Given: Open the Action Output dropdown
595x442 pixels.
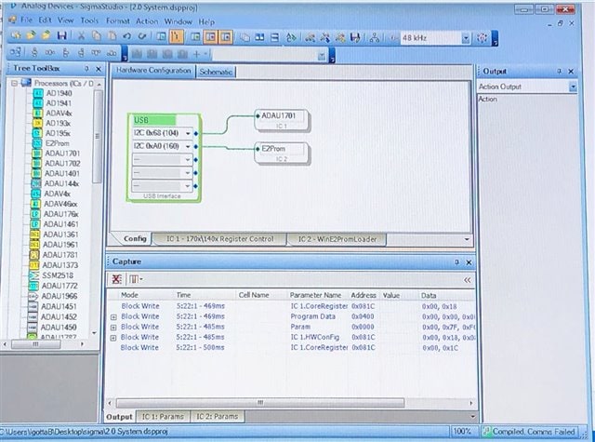Looking at the screenshot, I should (x=573, y=87).
